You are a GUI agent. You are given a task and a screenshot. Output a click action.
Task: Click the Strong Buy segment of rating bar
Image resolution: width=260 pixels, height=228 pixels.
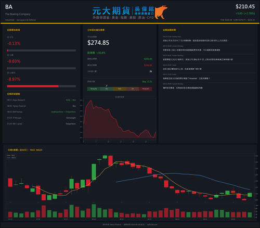point(94,89)
